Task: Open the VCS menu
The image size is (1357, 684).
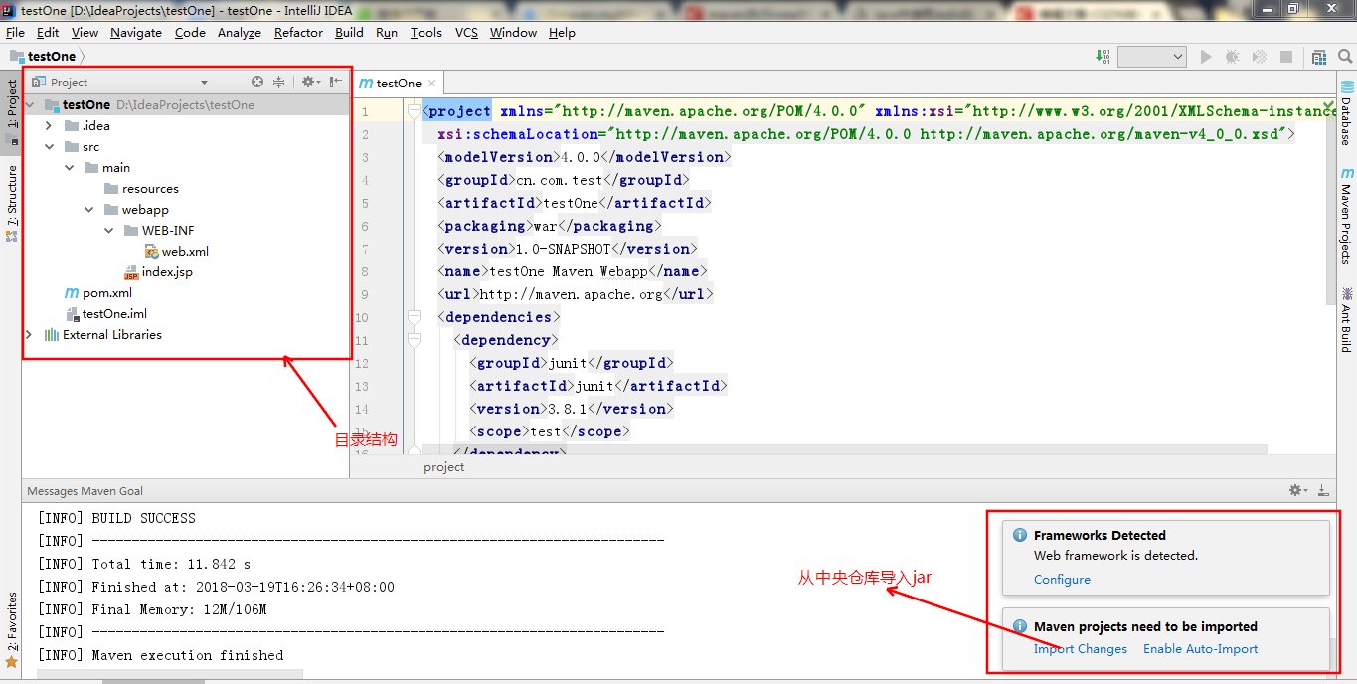Action: 466,32
